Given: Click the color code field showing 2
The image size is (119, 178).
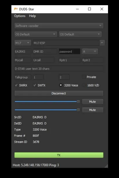Looking at the screenshot, I should pos(64,77).
